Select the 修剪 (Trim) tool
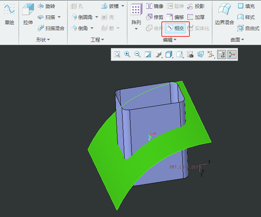 [155, 17]
